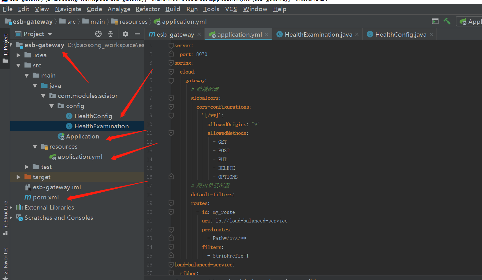The height and width of the screenshot is (280, 482).
Task: Hide the Project tool window with minus icon
Action: coord(137,34)
